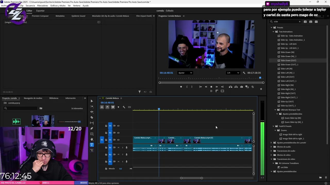Select the Slide-Left (IN) preset
330x185 pixels.
tap(286, 69)
